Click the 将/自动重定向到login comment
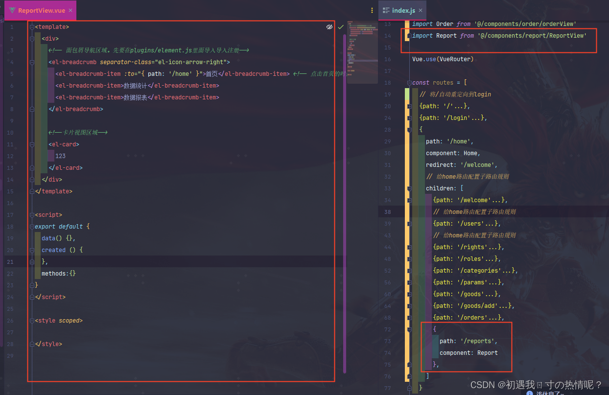The width and height of the screenshot is (609, 395). click(455, 94)
